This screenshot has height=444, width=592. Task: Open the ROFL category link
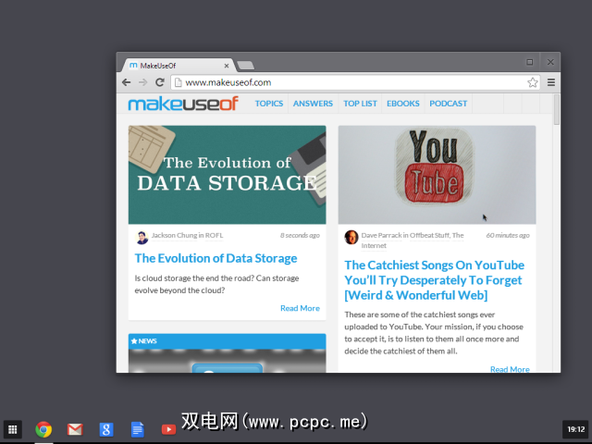(x=214, y=235)
